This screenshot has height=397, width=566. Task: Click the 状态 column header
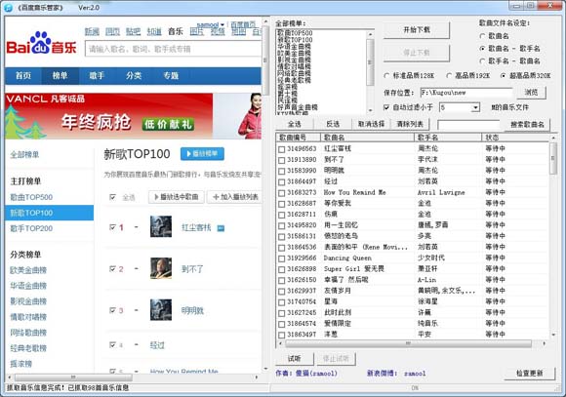pyautogui.click(x=515, y=138)
